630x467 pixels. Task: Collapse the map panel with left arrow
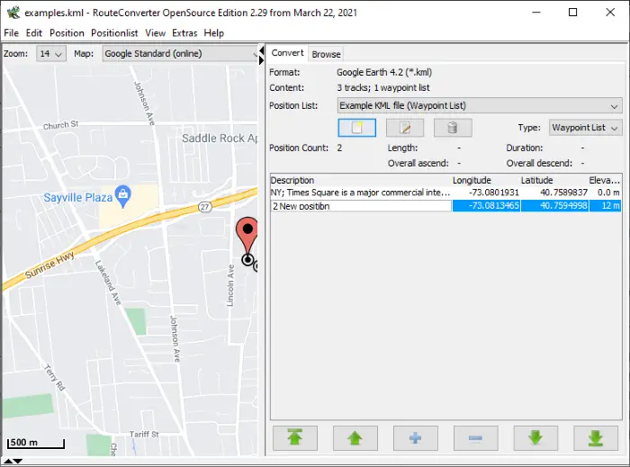point(262,50)
